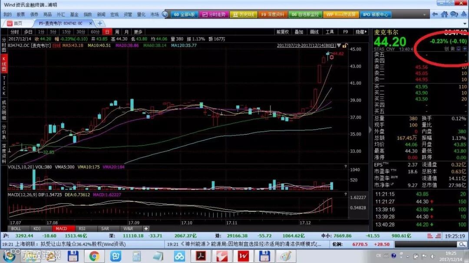Click the 做 marker in quote panel
This screenshot has height=263, width=469.
[452, 49]
